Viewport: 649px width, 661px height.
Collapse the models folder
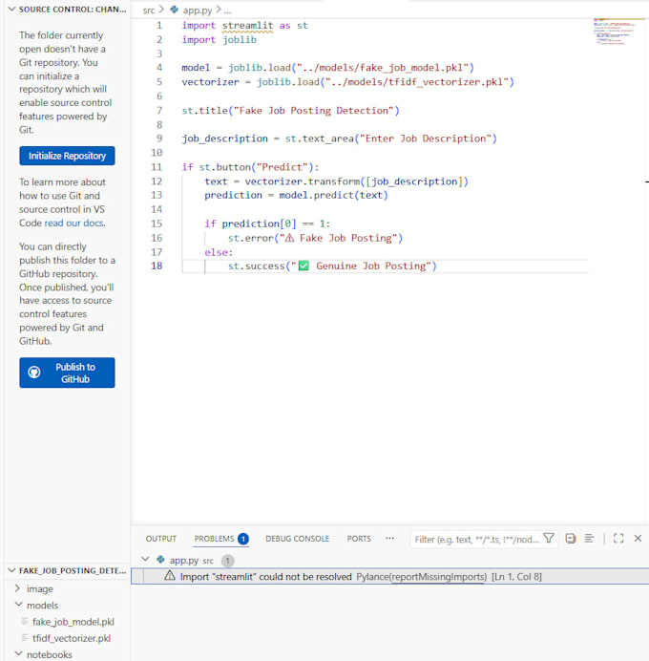tap(42, 605)
